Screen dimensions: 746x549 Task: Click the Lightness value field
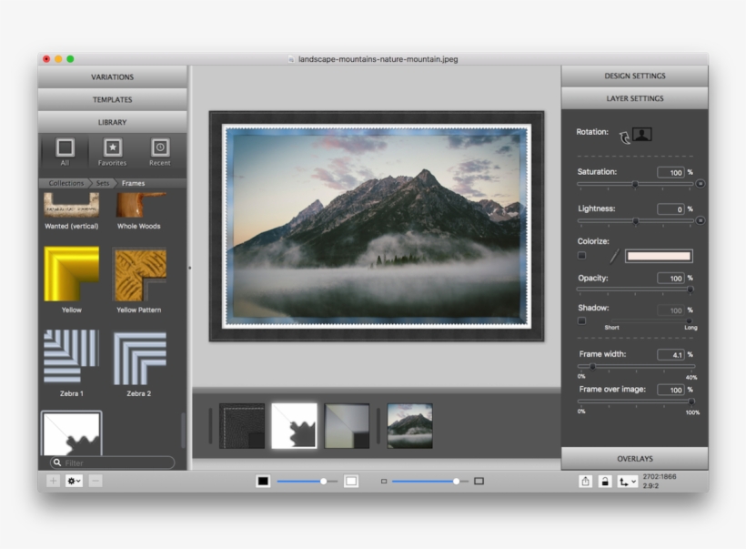(x=670, y=209)
